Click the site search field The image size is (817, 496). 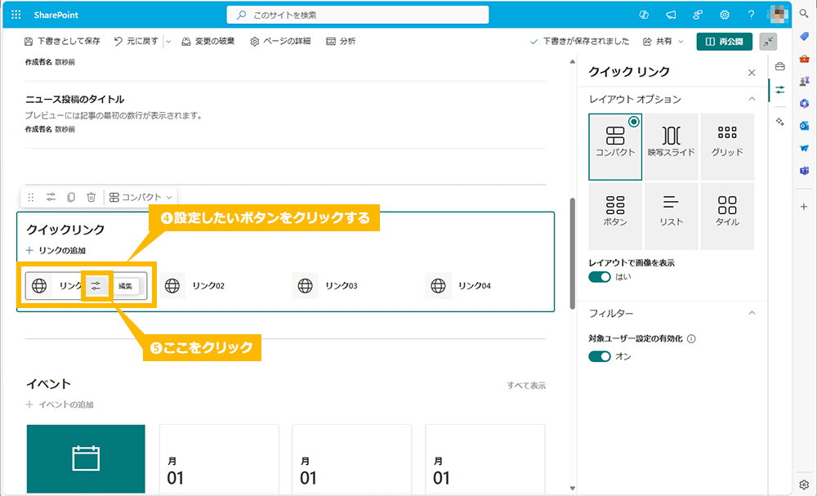358,15
